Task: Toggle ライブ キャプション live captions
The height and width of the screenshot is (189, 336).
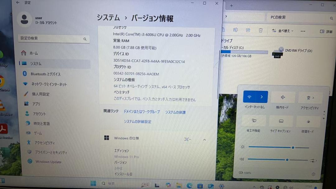Action: (281, 121)
